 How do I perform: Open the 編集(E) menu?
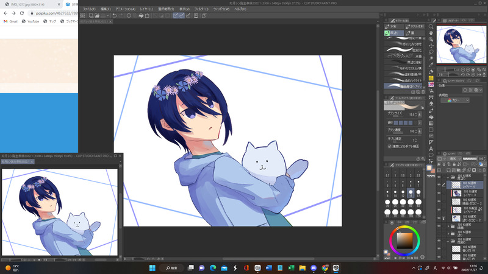point(106,9)
